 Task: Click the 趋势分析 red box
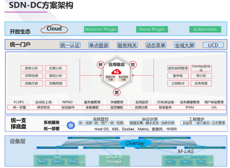(32, 69)
